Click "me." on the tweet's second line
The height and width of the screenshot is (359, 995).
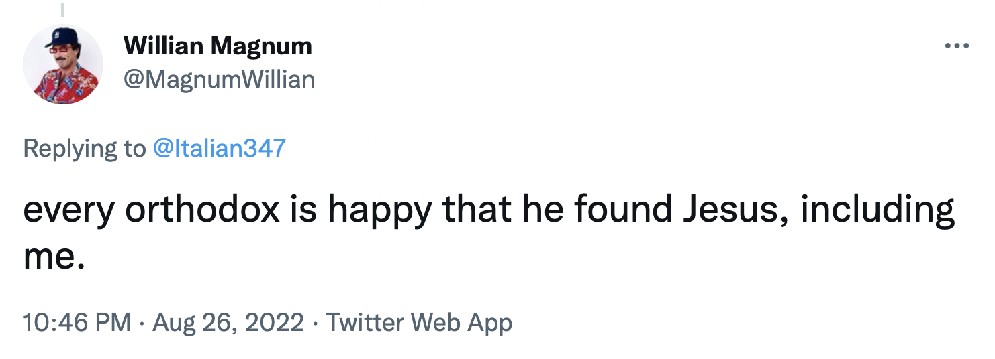54,256
